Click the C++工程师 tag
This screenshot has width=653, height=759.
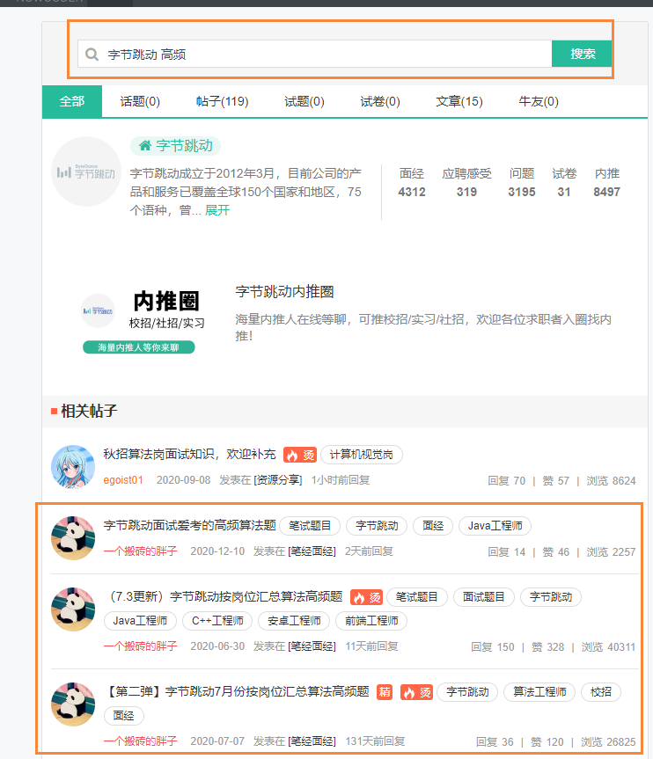[x=217, y=621]
